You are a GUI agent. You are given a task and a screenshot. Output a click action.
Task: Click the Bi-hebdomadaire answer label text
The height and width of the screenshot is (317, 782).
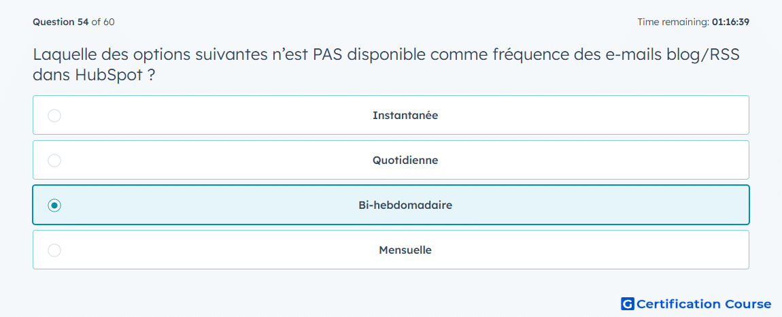coord(405,205)
